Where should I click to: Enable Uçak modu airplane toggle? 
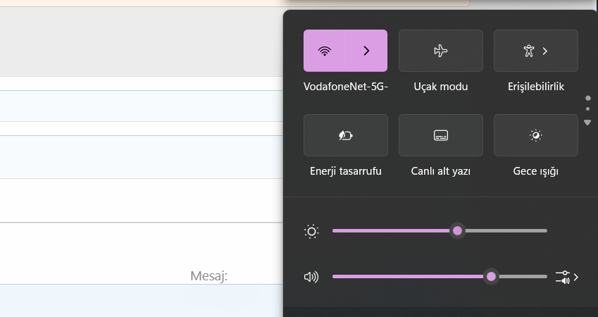click(x=441, y=51)
